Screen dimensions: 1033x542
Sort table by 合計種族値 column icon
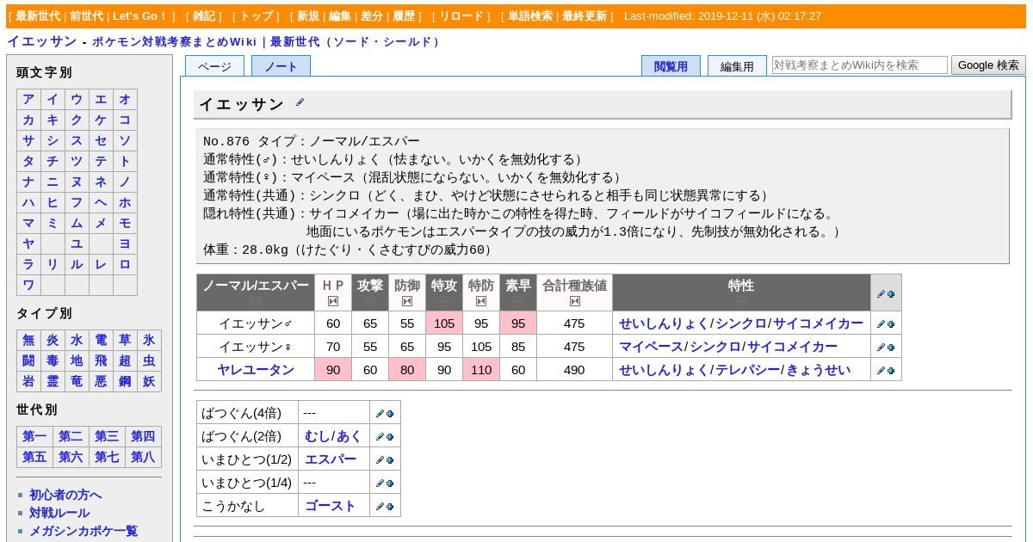click(x=574, y=301)
